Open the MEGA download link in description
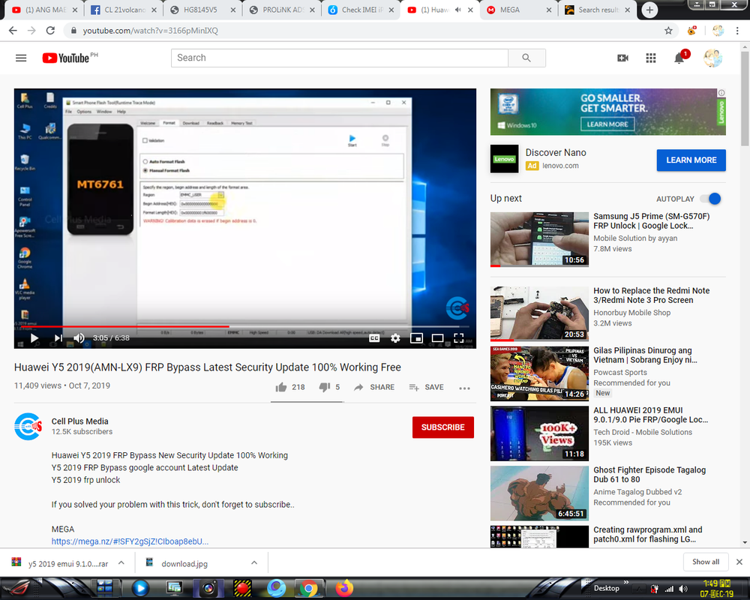Image resolution: width=750 pixels, height=600 pixels. (x=130, y=541)
